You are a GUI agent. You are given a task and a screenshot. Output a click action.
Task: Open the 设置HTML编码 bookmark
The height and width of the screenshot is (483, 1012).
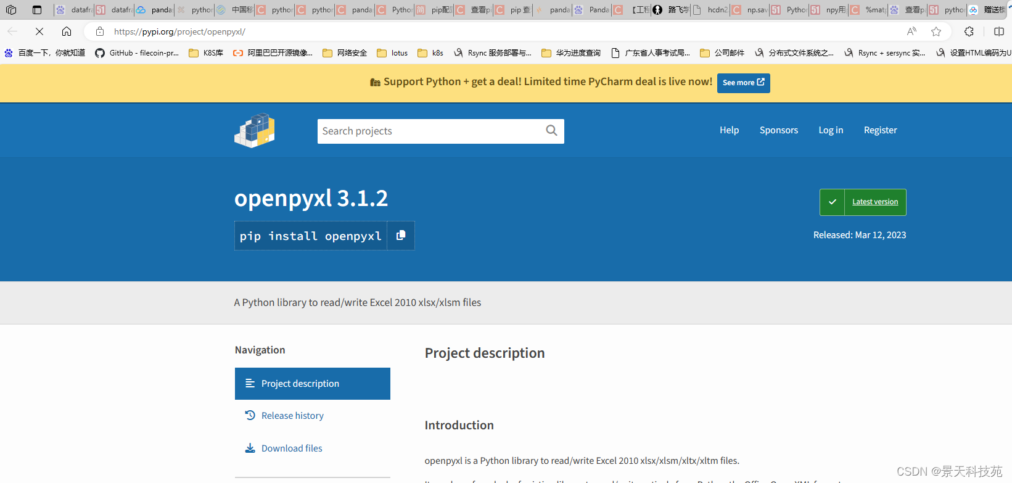(973, 53)
